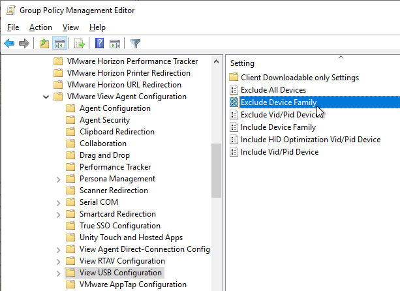Open Help via the blue question-mark icon
The image size is (400, 291).
99,43
